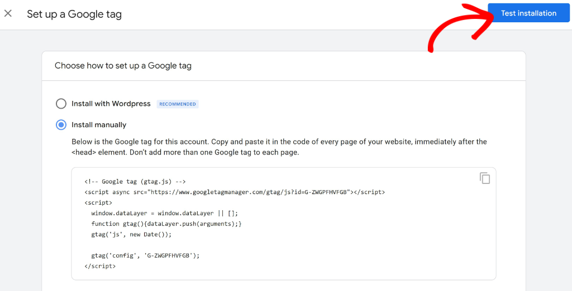Screen dimensions: 572x291
Task: Click the window.dataLayer code line
Action: pyautogui.click(x=165, y=213)
